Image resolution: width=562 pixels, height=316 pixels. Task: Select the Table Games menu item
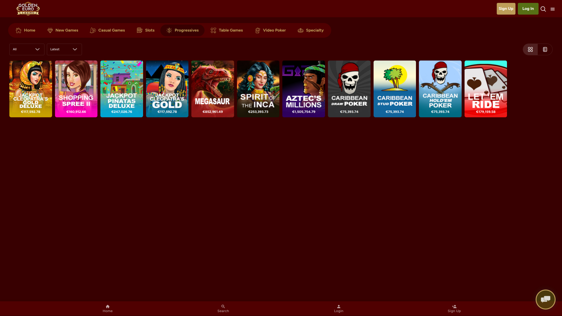[227, 30]
